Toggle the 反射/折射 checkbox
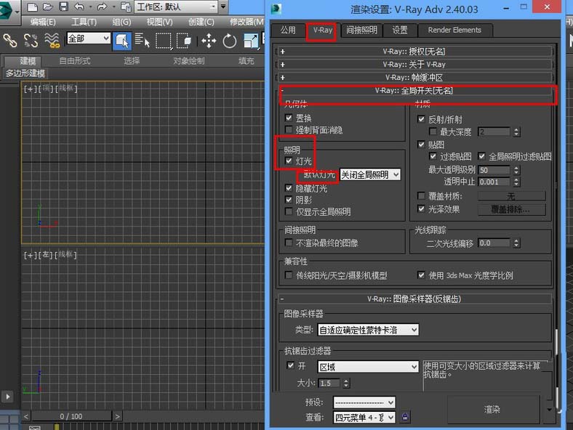This screenshot has width=573, height=430. click(x=421, y=119)
